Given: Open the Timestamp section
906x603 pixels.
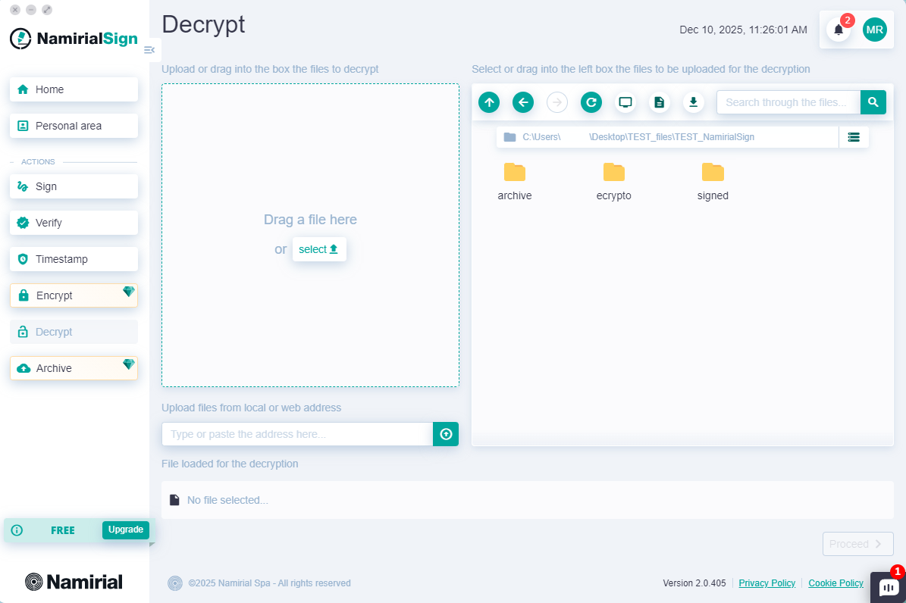Looking at the screenshot, I should 74,259.
